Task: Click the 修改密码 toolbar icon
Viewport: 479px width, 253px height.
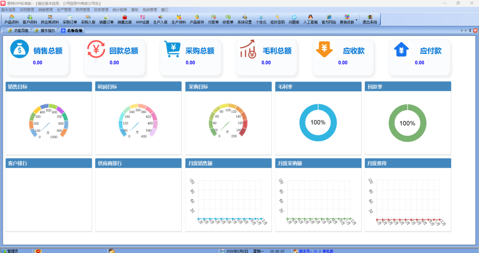Action: pos(277,19)
